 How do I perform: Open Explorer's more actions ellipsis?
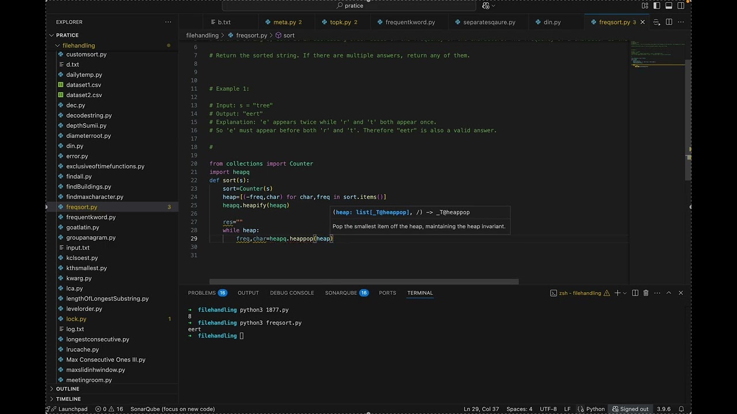(168, 22)
